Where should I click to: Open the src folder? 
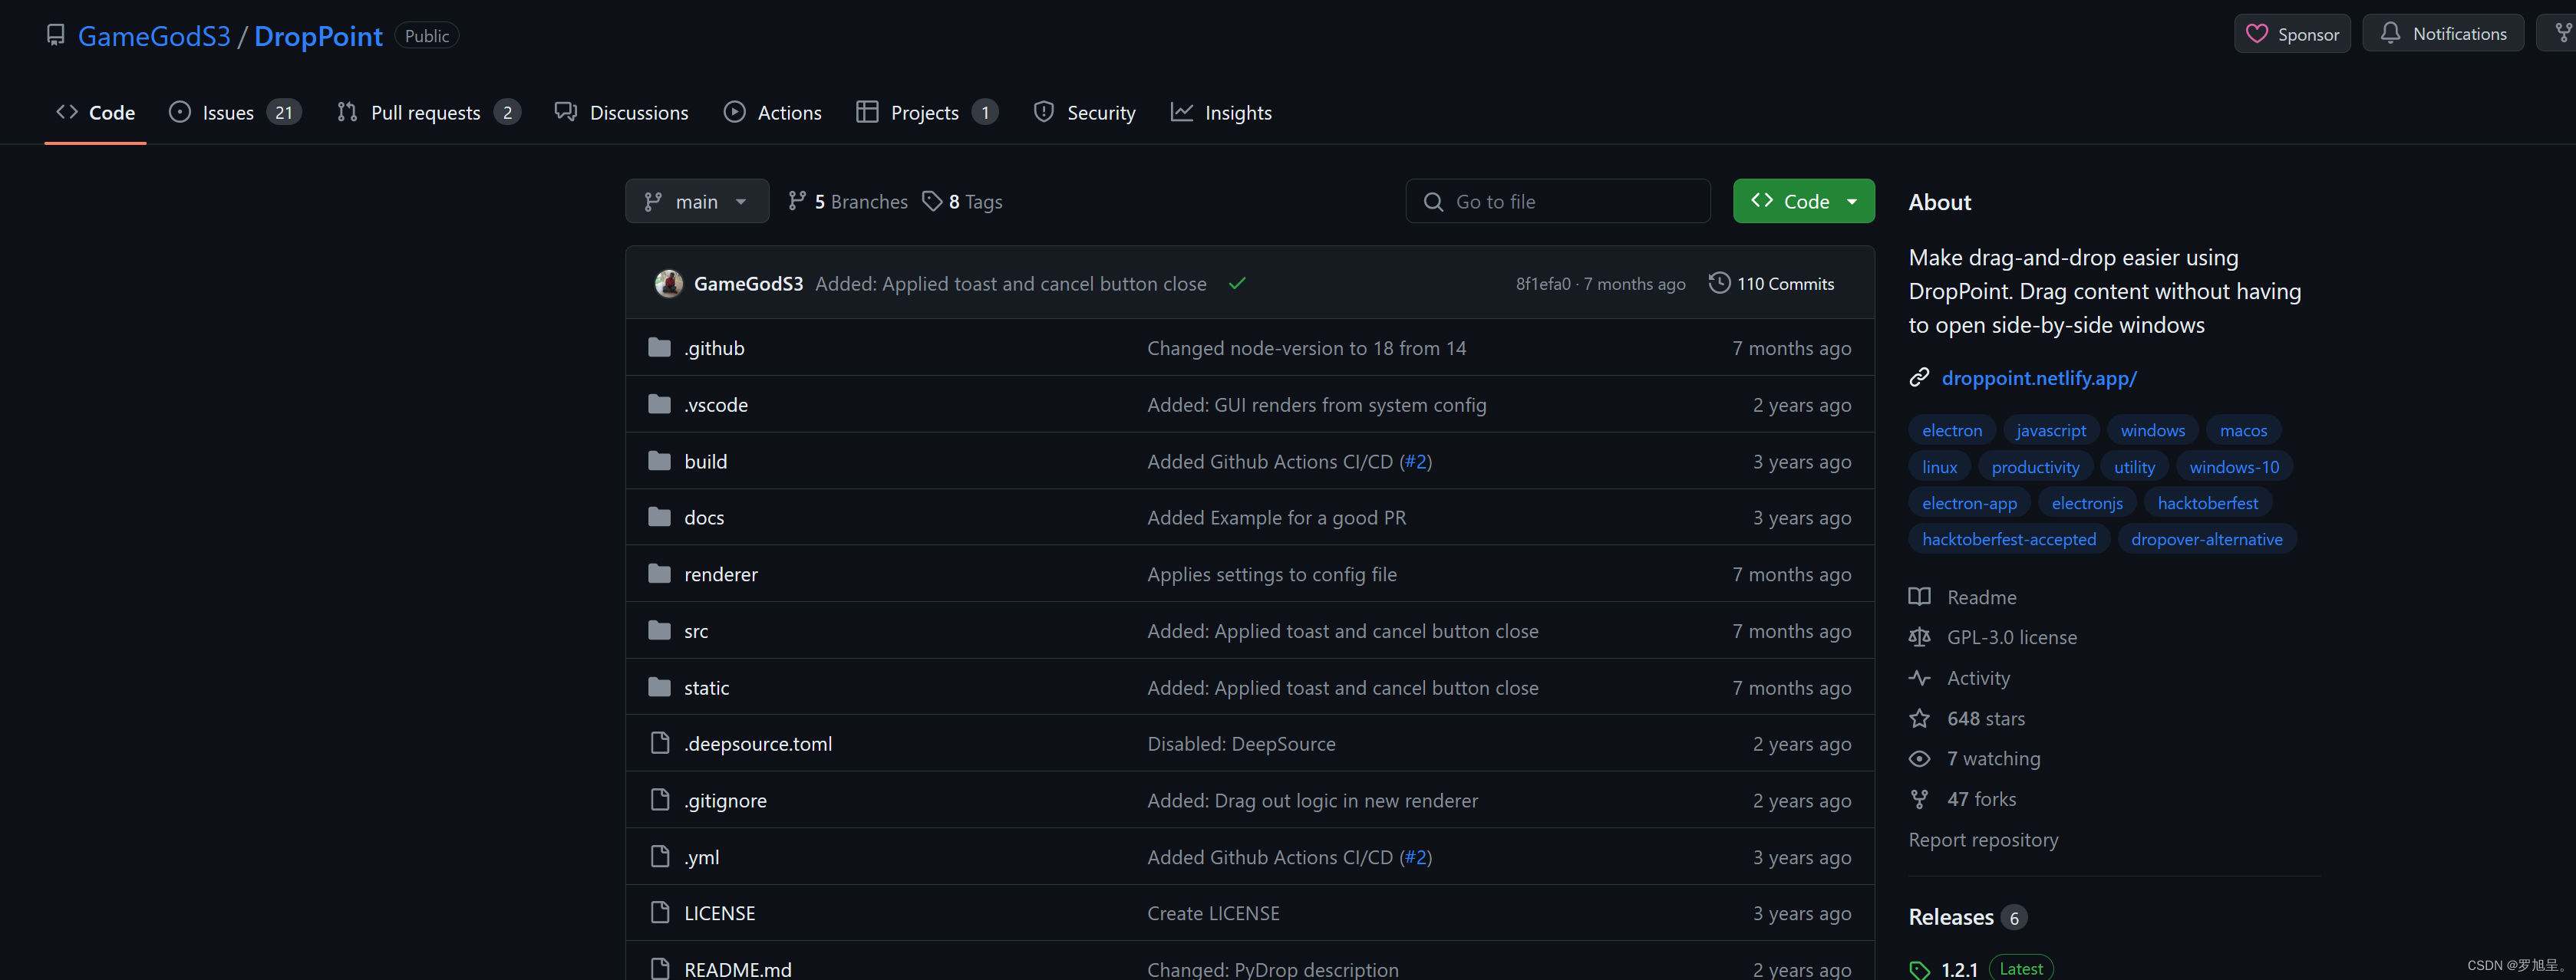point(696,631)
